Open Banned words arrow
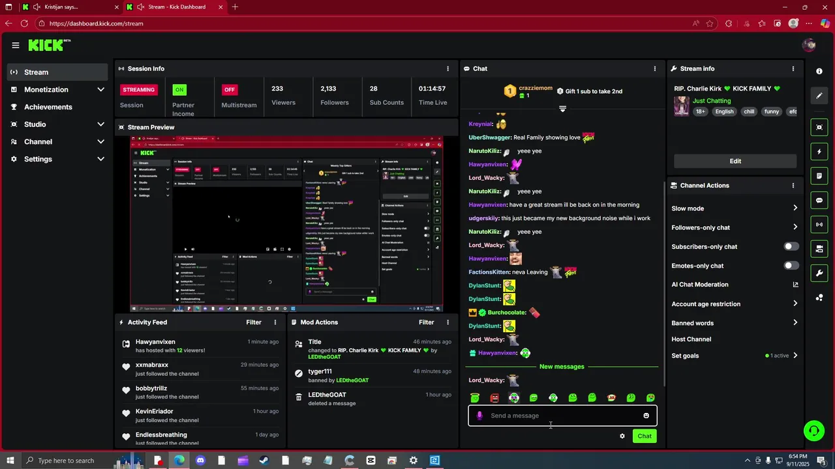This screenshot has width=835, height=469. 795,322
